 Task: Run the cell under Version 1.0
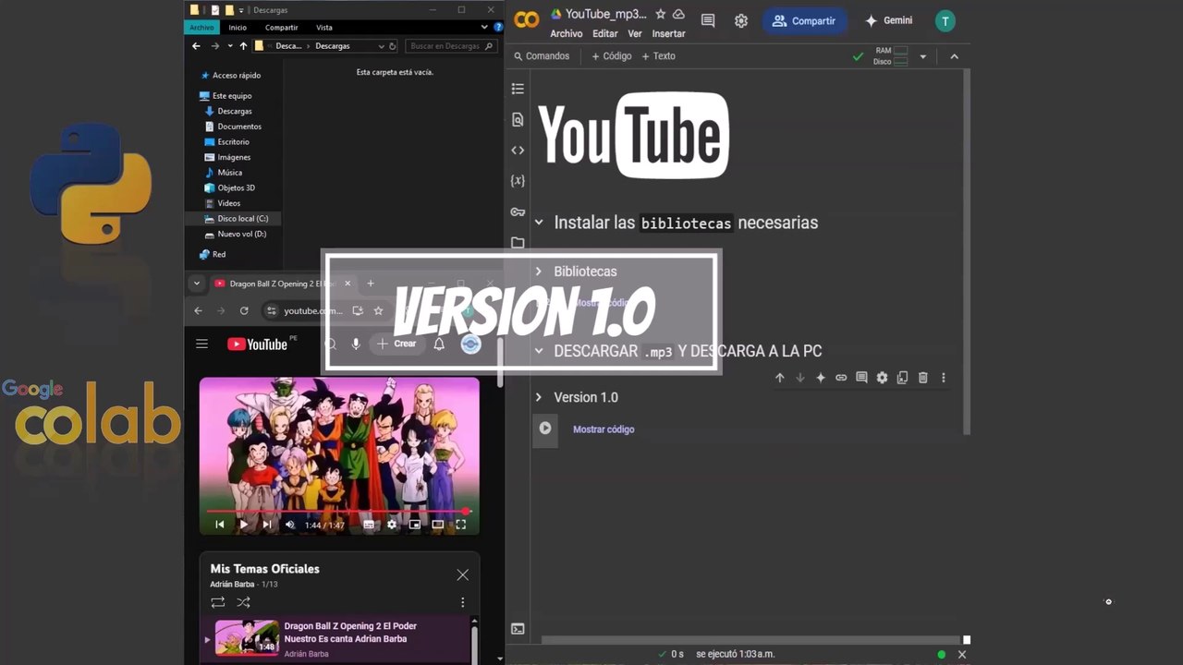[545, 429]
